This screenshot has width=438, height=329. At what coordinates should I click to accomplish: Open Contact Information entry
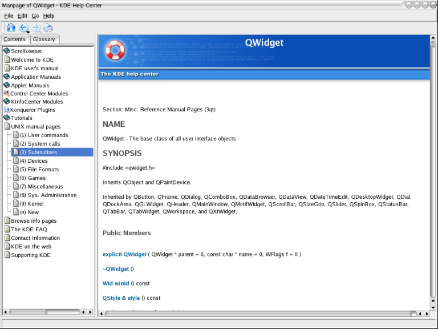point(35,238)
